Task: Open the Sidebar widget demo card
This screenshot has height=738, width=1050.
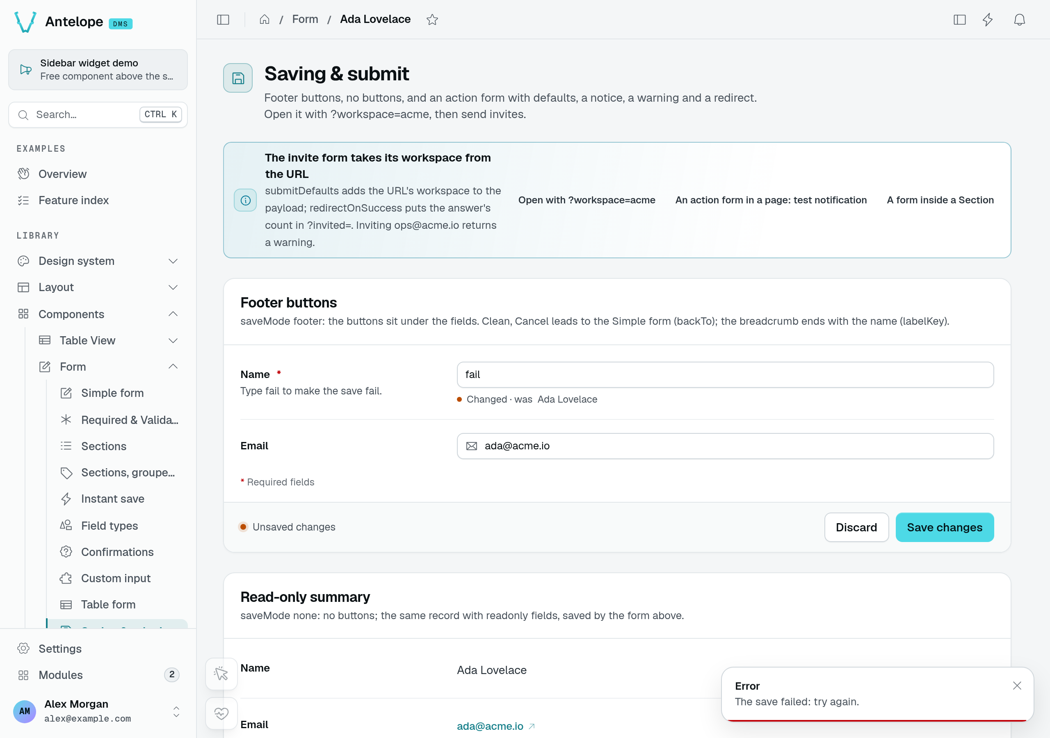Action: pos(98,70)
